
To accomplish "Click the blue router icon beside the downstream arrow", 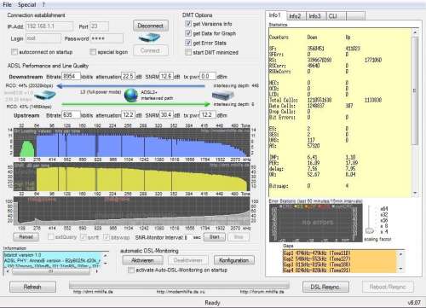I will pyautogui.click(x=45, y=96).
